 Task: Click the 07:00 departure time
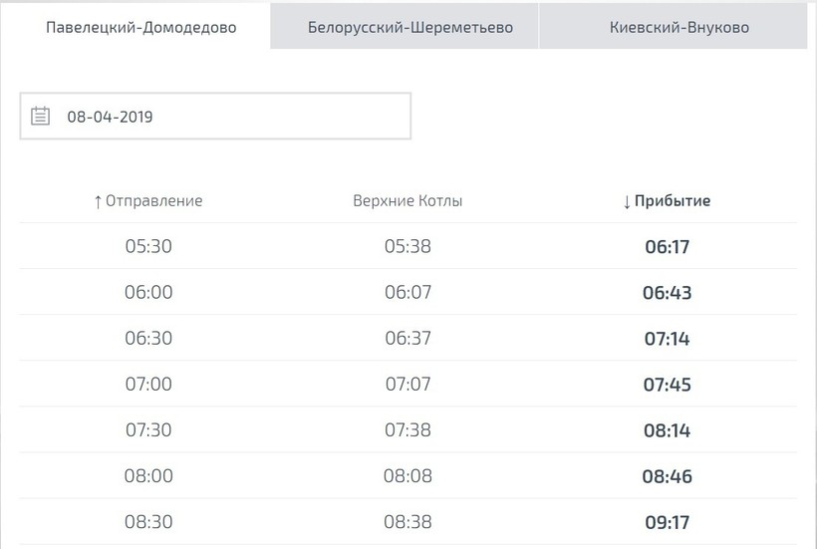tap(148, 384)
